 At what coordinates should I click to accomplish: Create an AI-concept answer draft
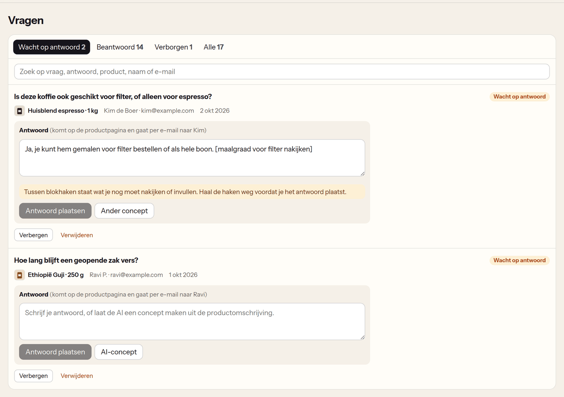click(x=119, y=352)
